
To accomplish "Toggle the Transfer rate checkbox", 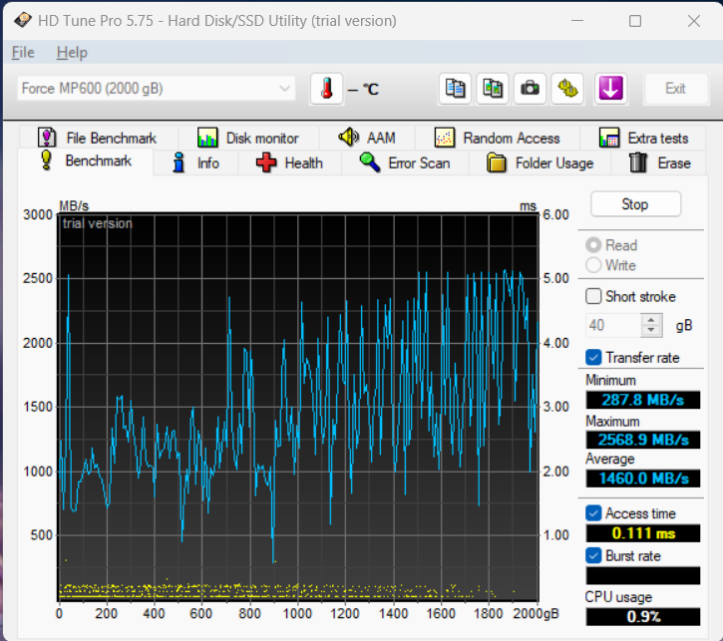I will coord(593,357).
